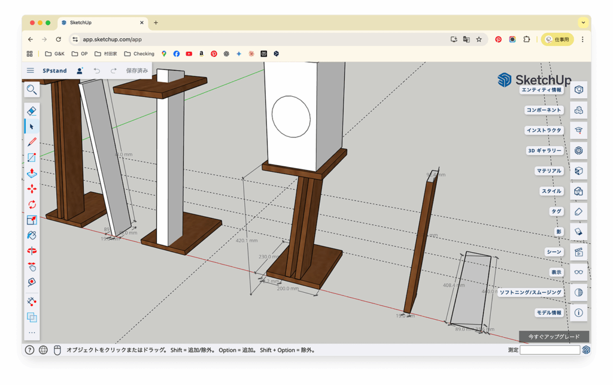Toggle the Display (表示) glasses panel

[x=578, y=272]
